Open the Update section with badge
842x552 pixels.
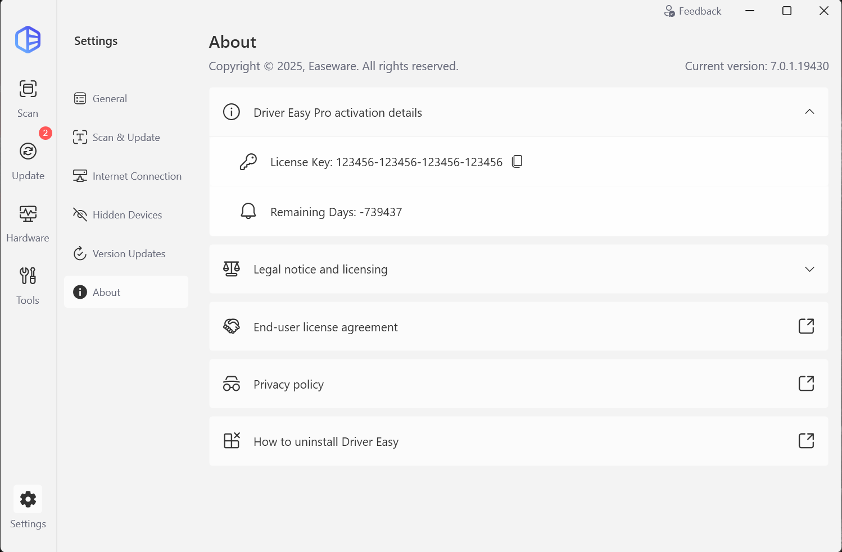click(28, 161)
